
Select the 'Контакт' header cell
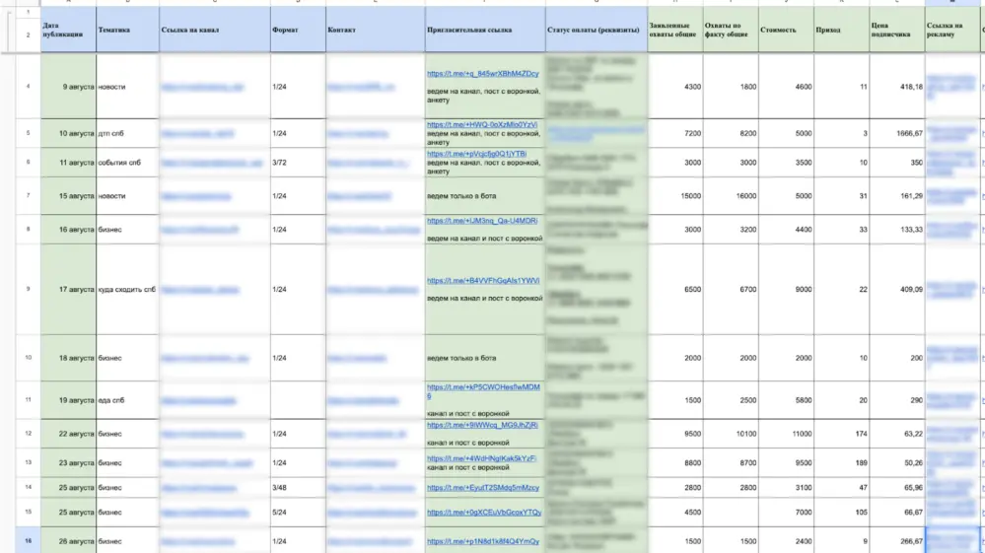pos(376,30)
